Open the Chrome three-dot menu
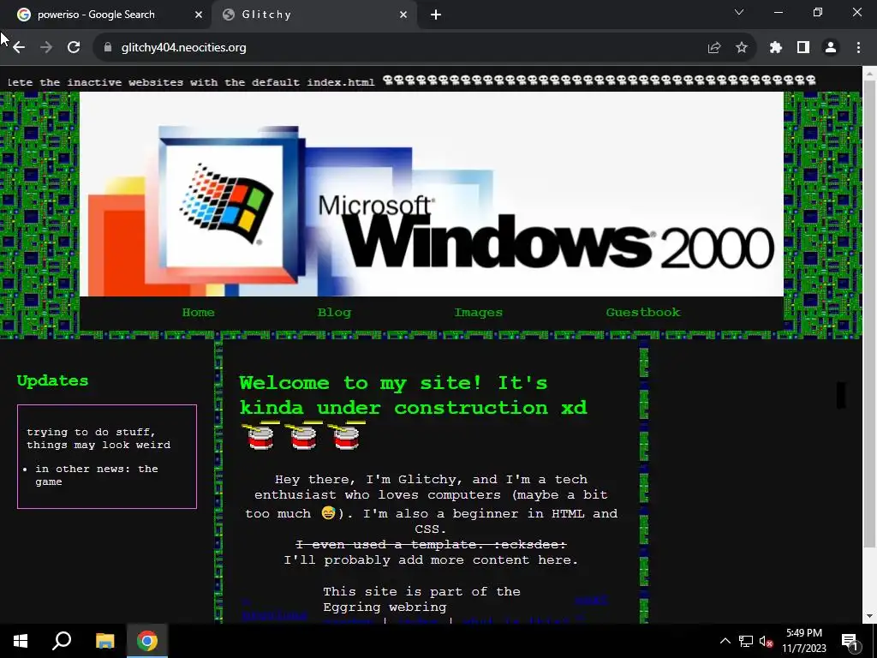The width and height of the screenshot is (877, 658). 858,48
